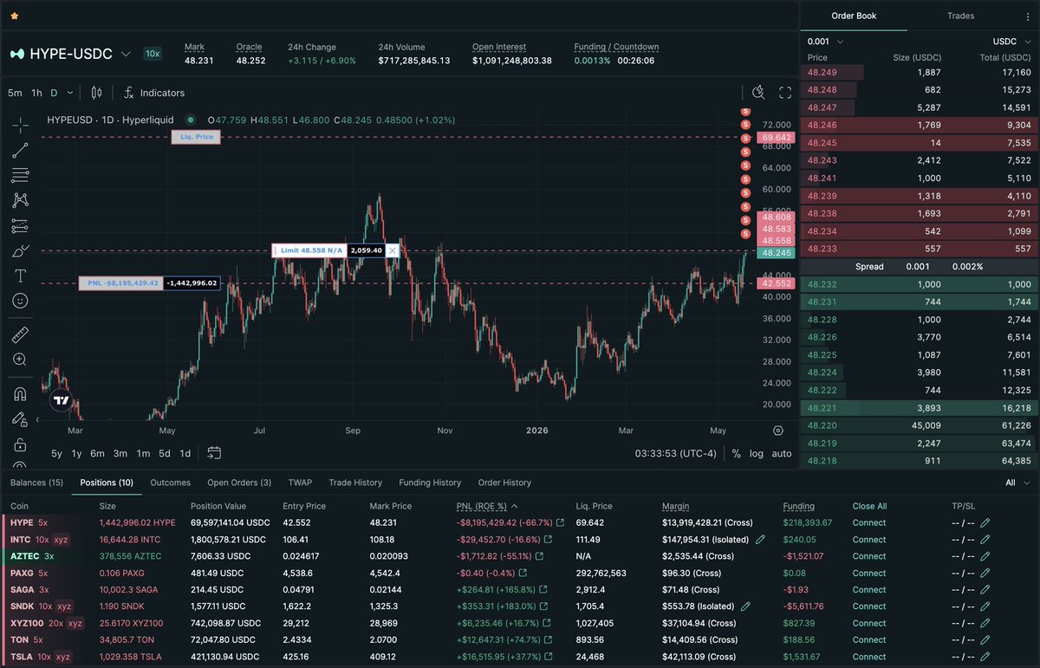Viewport: 1040px width, 668px height.
Task: Select the XABCD pattern tool
Action: 20,201
